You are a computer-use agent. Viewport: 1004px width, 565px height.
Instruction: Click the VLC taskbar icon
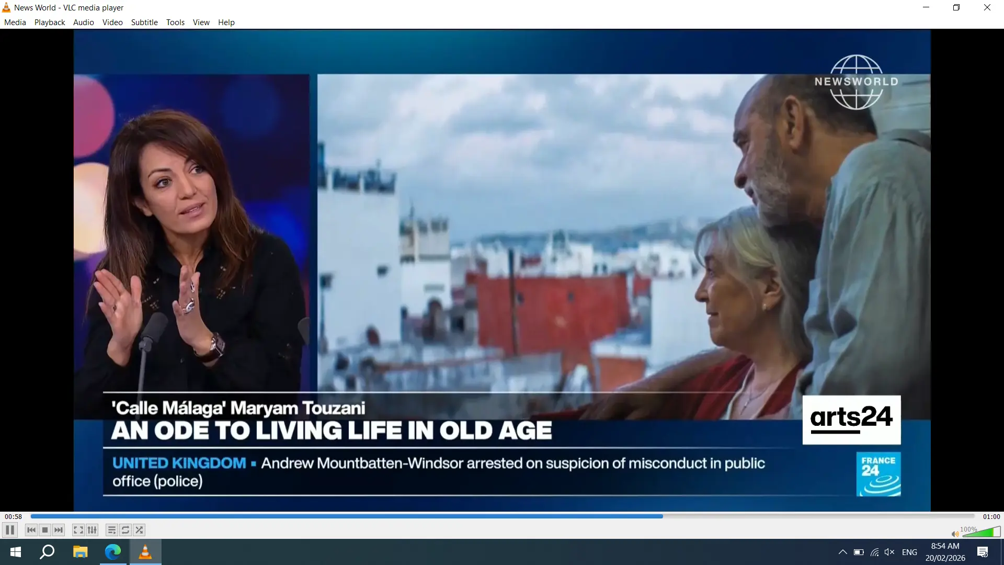click(x=145, y=552)
